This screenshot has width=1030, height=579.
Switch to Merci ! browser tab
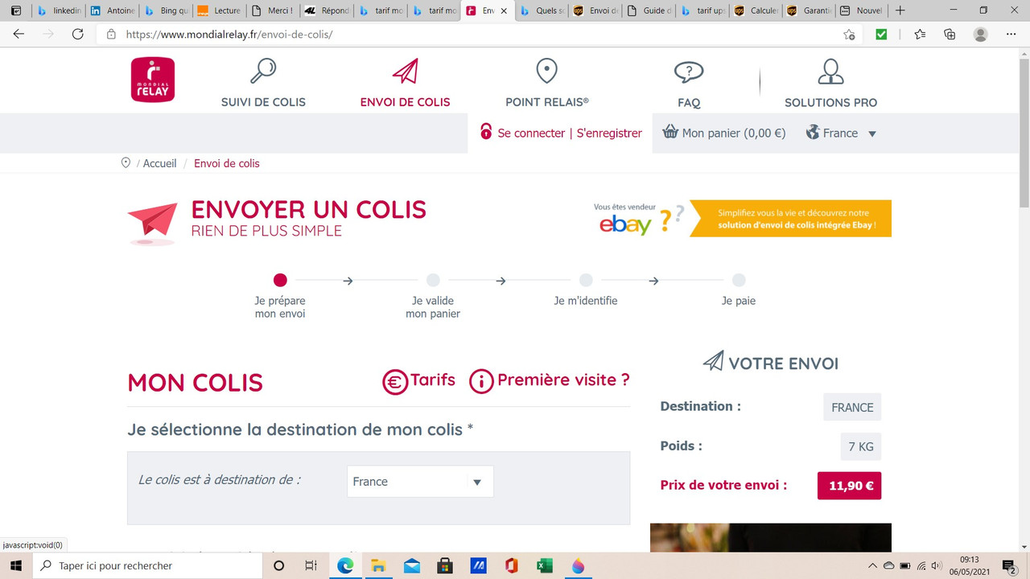click(x=274, y=10)
